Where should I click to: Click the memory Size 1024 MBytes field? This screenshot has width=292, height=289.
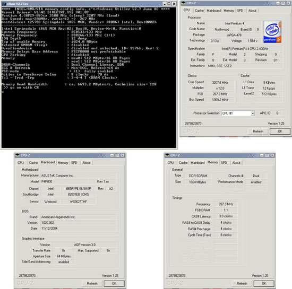(198, 182)
